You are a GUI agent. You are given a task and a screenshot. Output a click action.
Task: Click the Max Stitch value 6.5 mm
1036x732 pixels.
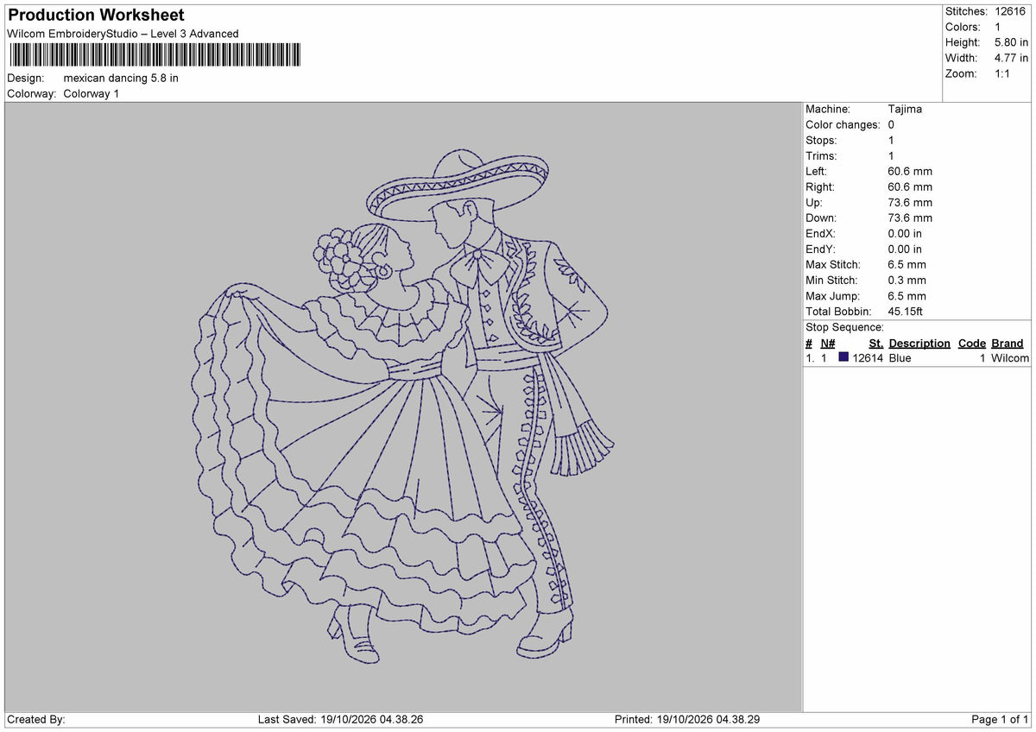click(x=906, y=265)
